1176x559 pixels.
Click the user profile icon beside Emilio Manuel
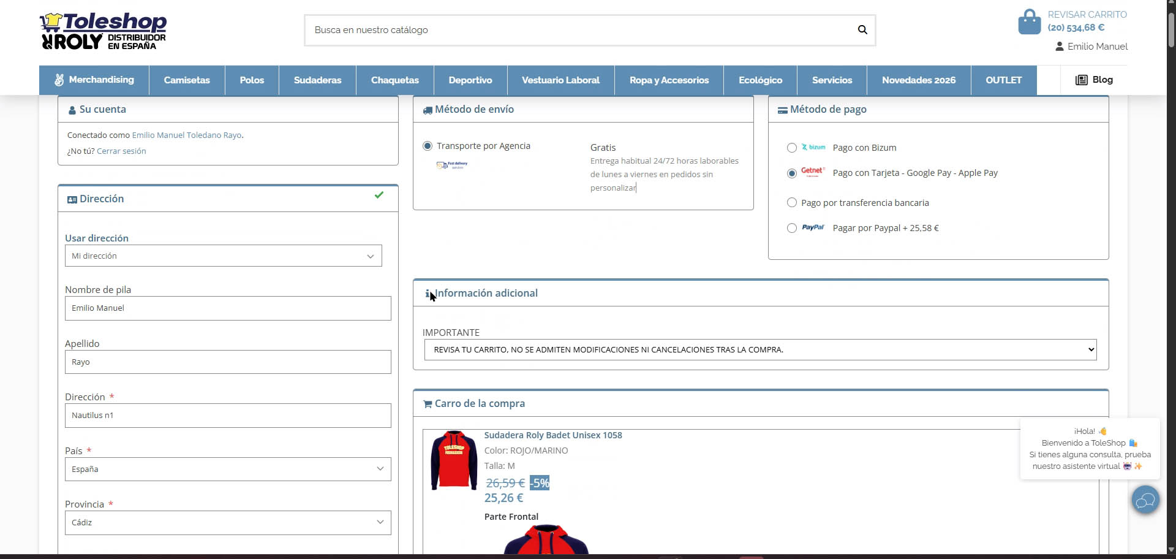point(1059,47)
